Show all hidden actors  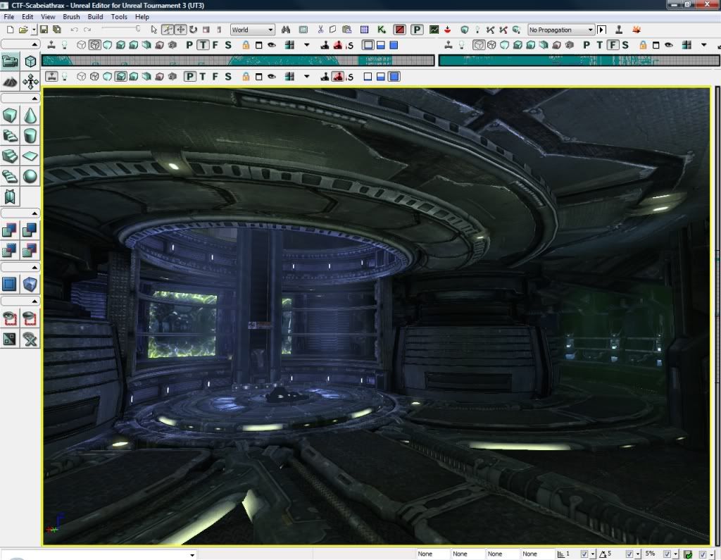30,339
